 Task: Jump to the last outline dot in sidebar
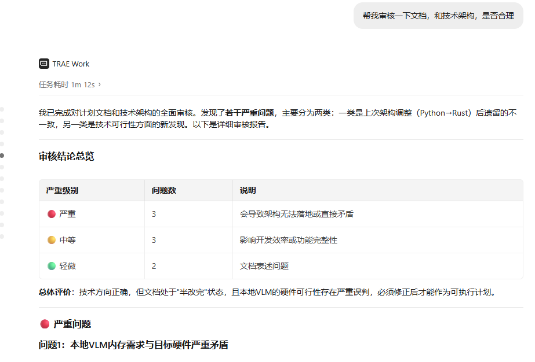pyautogui.click(x=2, y=237)
